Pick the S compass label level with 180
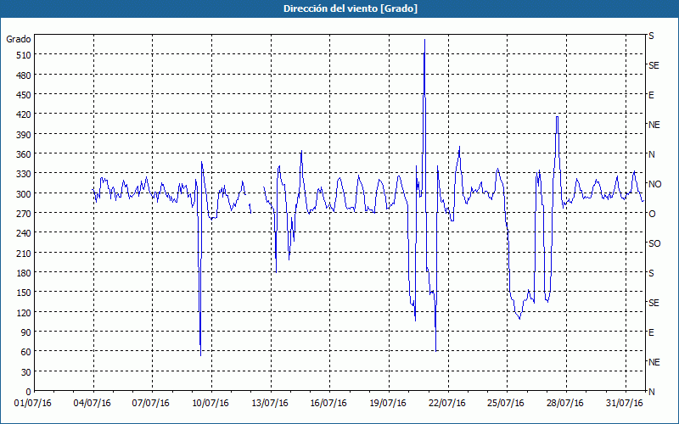This screenshot has height=424, width=679. click(651, 273)
